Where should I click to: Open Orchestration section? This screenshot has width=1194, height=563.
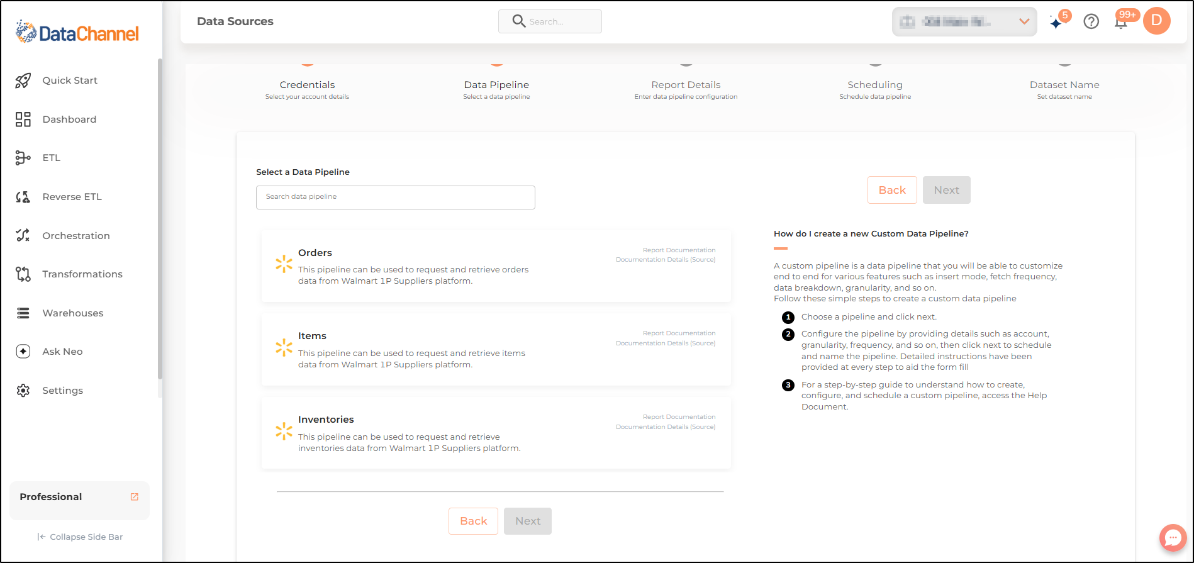pos(76,236)
